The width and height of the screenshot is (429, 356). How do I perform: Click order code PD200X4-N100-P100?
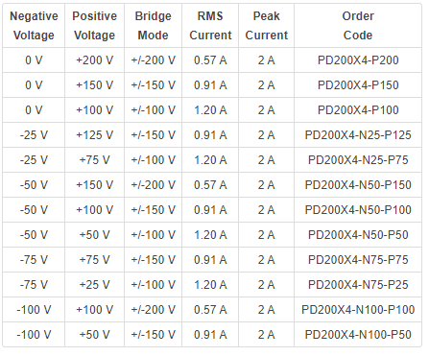click(x=358, y=310)
